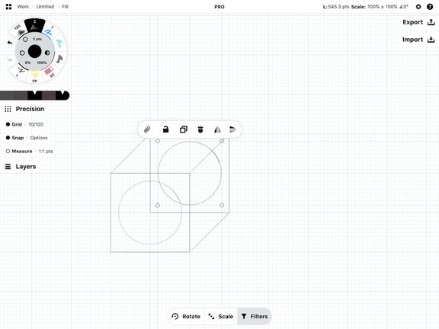The image size is (439, 329).
Task: Flip the selection horizontally
Action: [217, 129]
